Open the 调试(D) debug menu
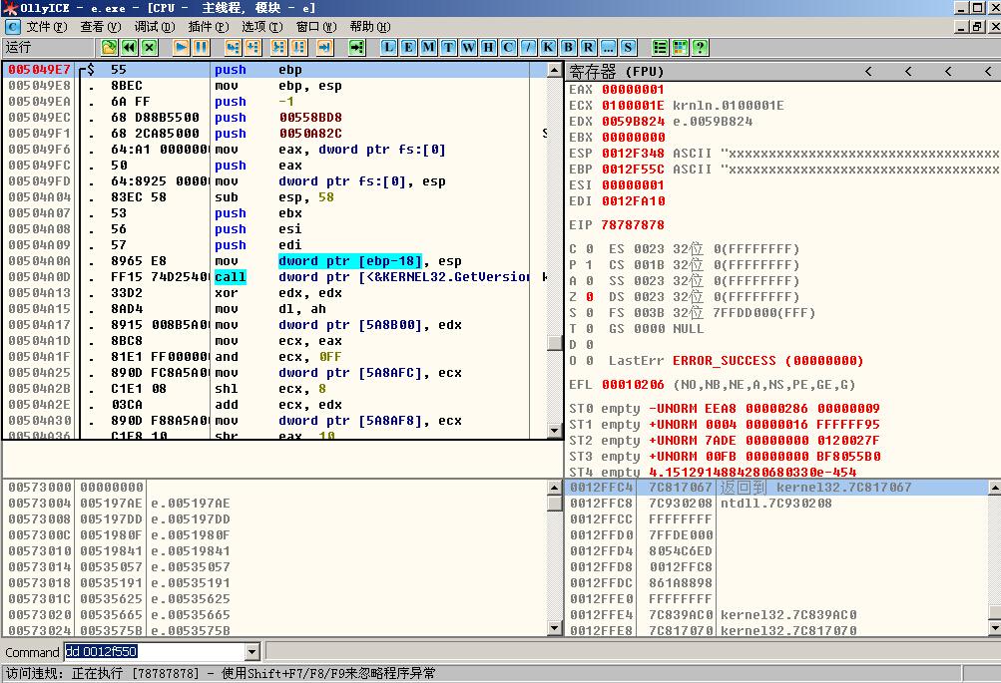 tap(155, 27)
